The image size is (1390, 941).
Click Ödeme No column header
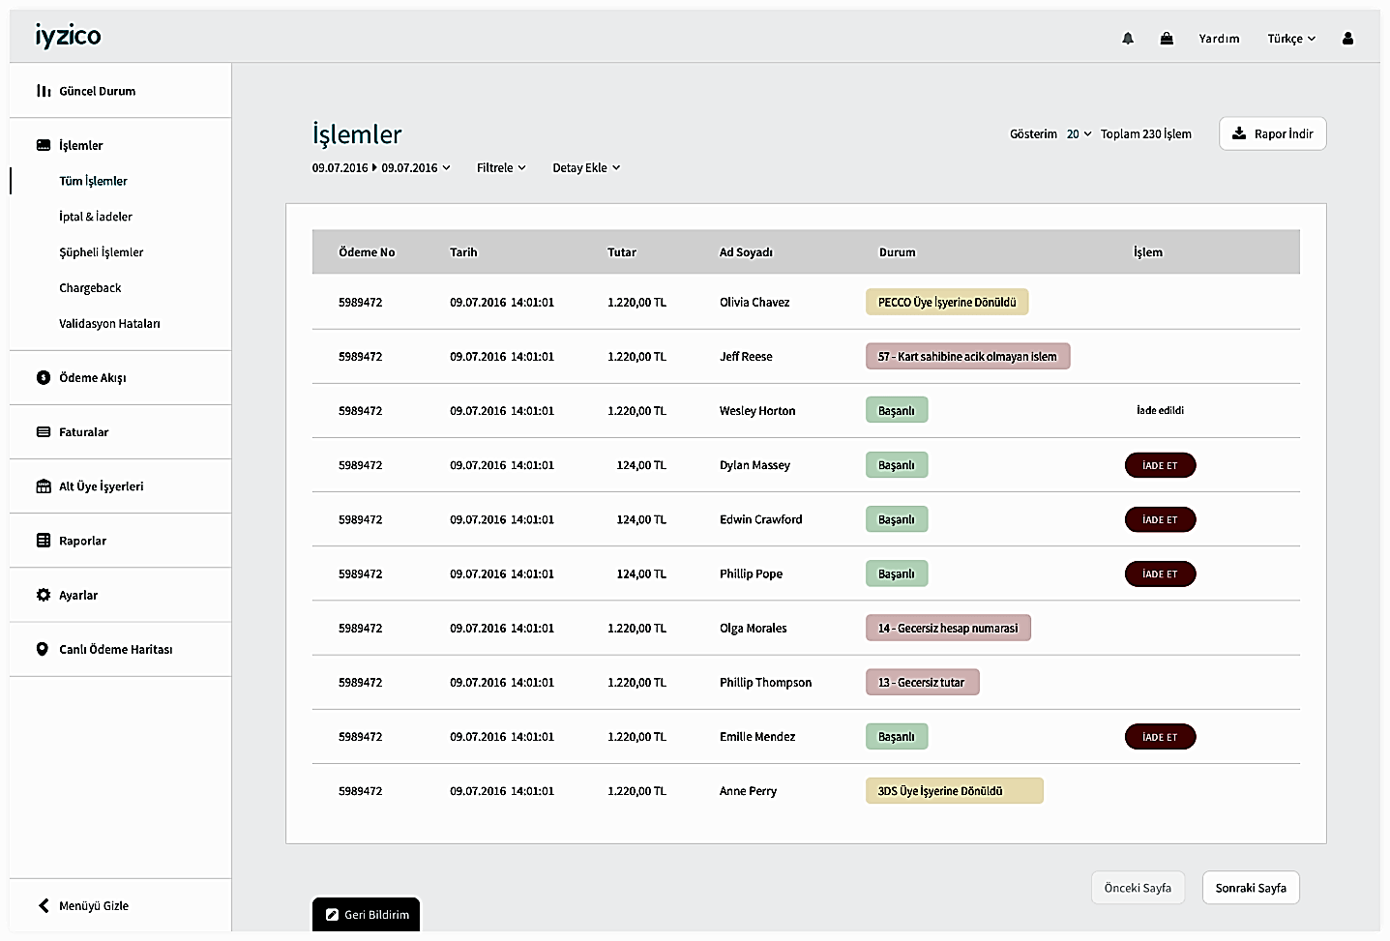(x=367, y=252)
